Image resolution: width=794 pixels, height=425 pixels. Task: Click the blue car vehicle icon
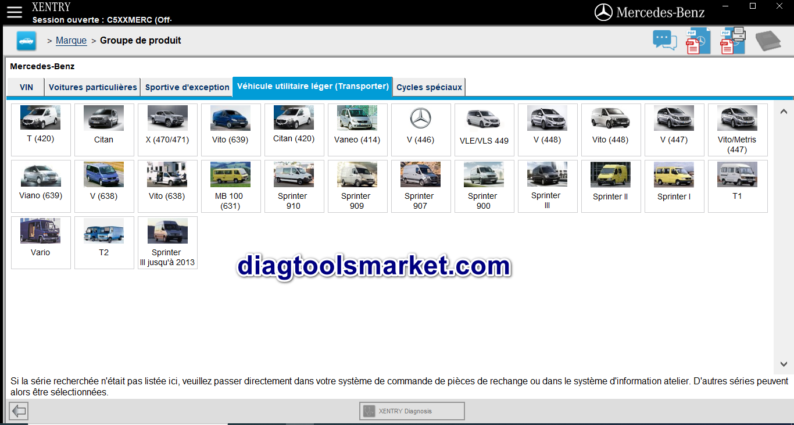coord(26,41)
